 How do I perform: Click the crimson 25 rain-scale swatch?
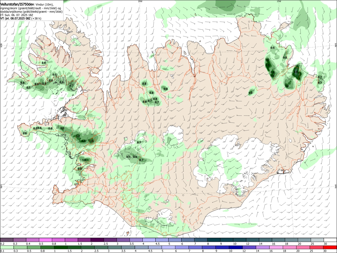click(316, 247)
